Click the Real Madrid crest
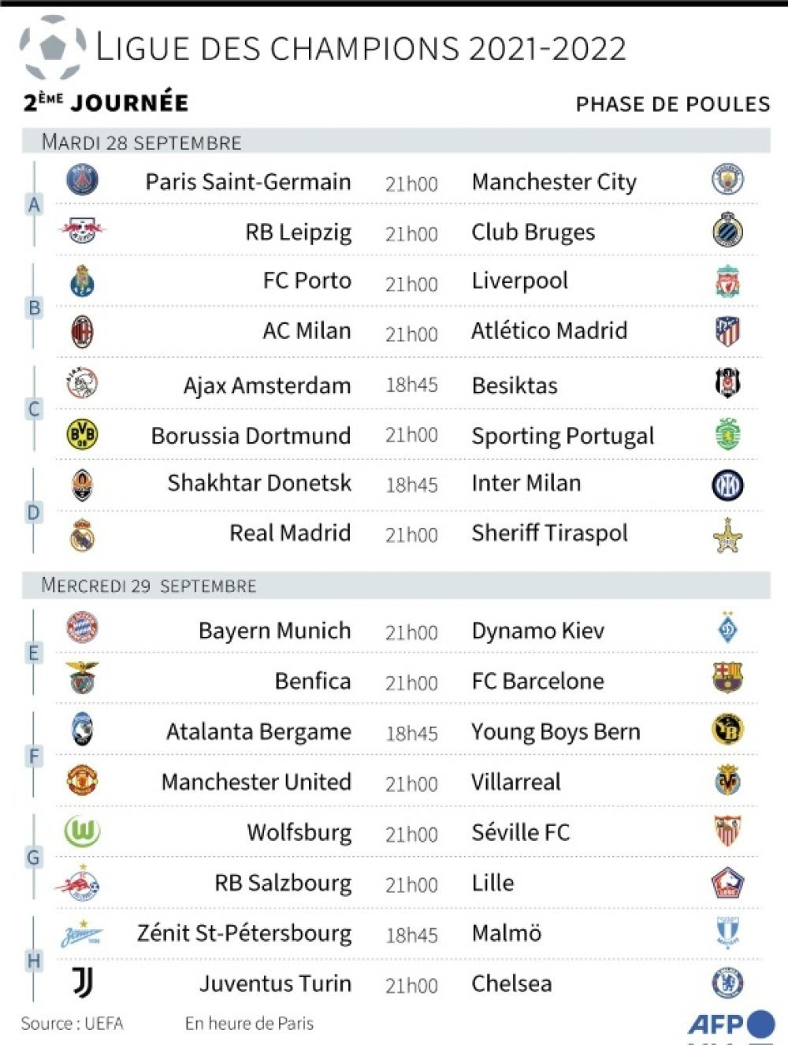788x1045 pixels. (x=82, y=535)
